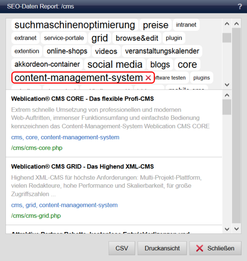Filter by the plugin tag

[x=174, y=38]
